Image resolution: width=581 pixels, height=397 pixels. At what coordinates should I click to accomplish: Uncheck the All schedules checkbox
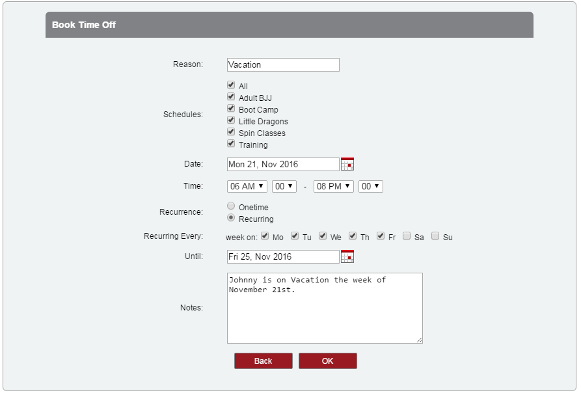(x=231, y=85)
